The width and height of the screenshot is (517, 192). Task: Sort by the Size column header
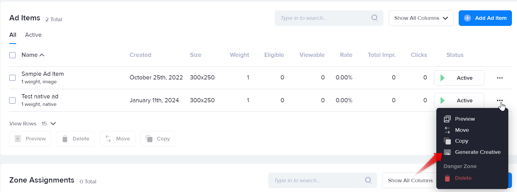click(x=195, y=55)
